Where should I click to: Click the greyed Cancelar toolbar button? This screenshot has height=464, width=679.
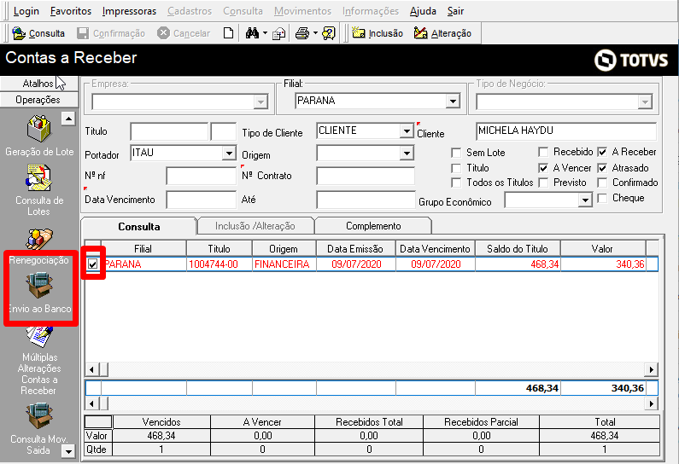point(184,33)
